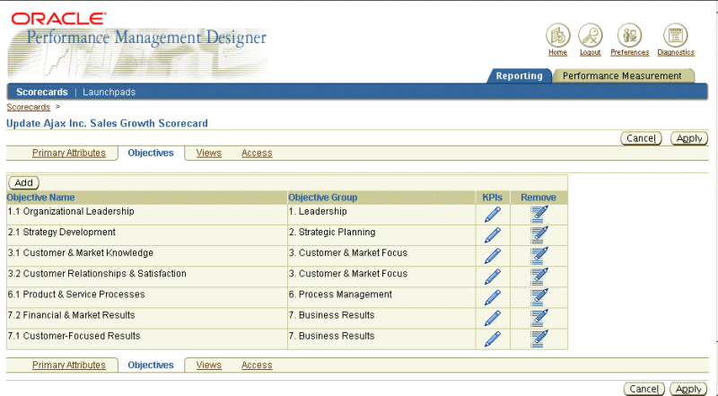This screenshot has height=396, width=718.
Task: Click the Oracle logo
Action: pyautogui.click(x=58, y=19)
